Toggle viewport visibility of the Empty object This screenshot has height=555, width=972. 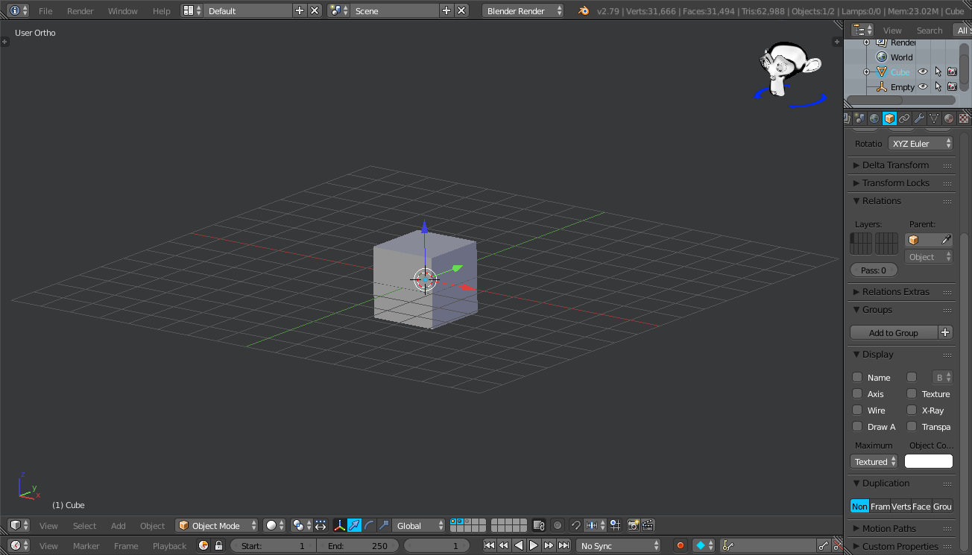[923, 87]
